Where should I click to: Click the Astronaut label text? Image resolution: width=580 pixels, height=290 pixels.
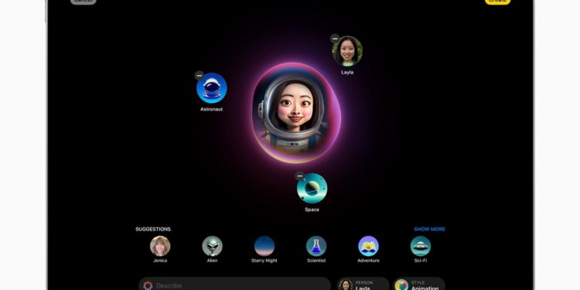click(212, 110)
